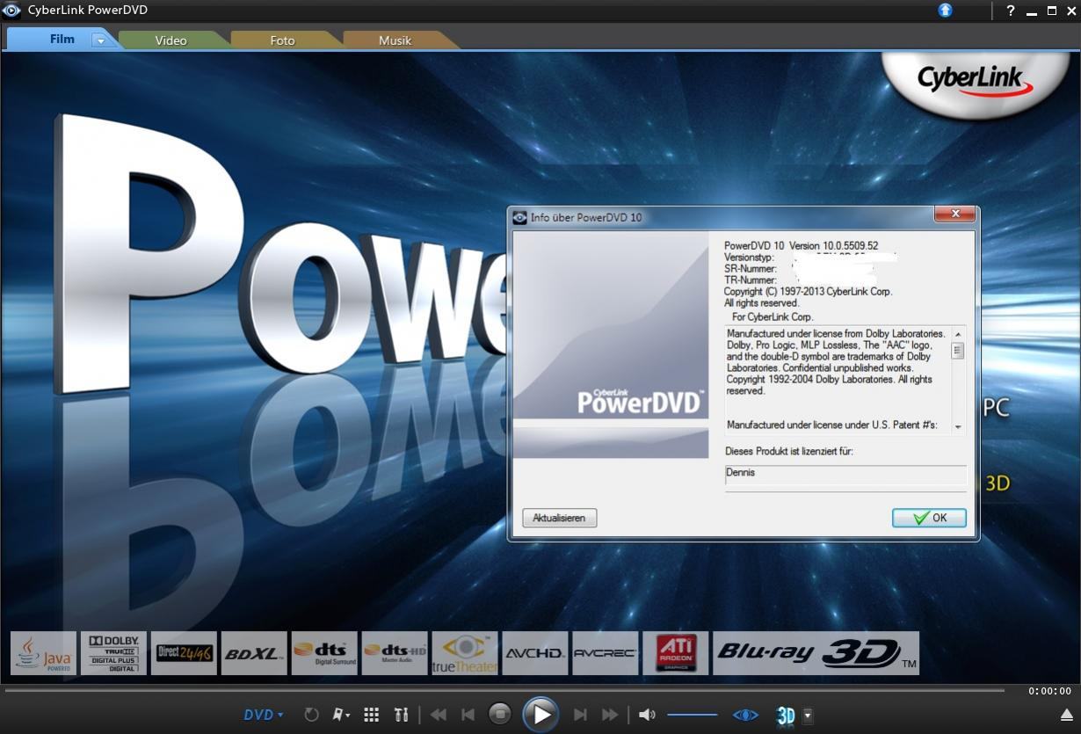This screenshot has width=1081, height=734.
Task: Enable 3D playback mode
Action: click(786, 716)
